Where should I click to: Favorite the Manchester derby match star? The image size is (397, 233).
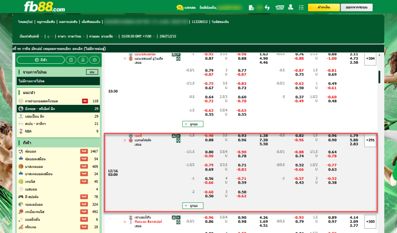click(x=124, y=59)
